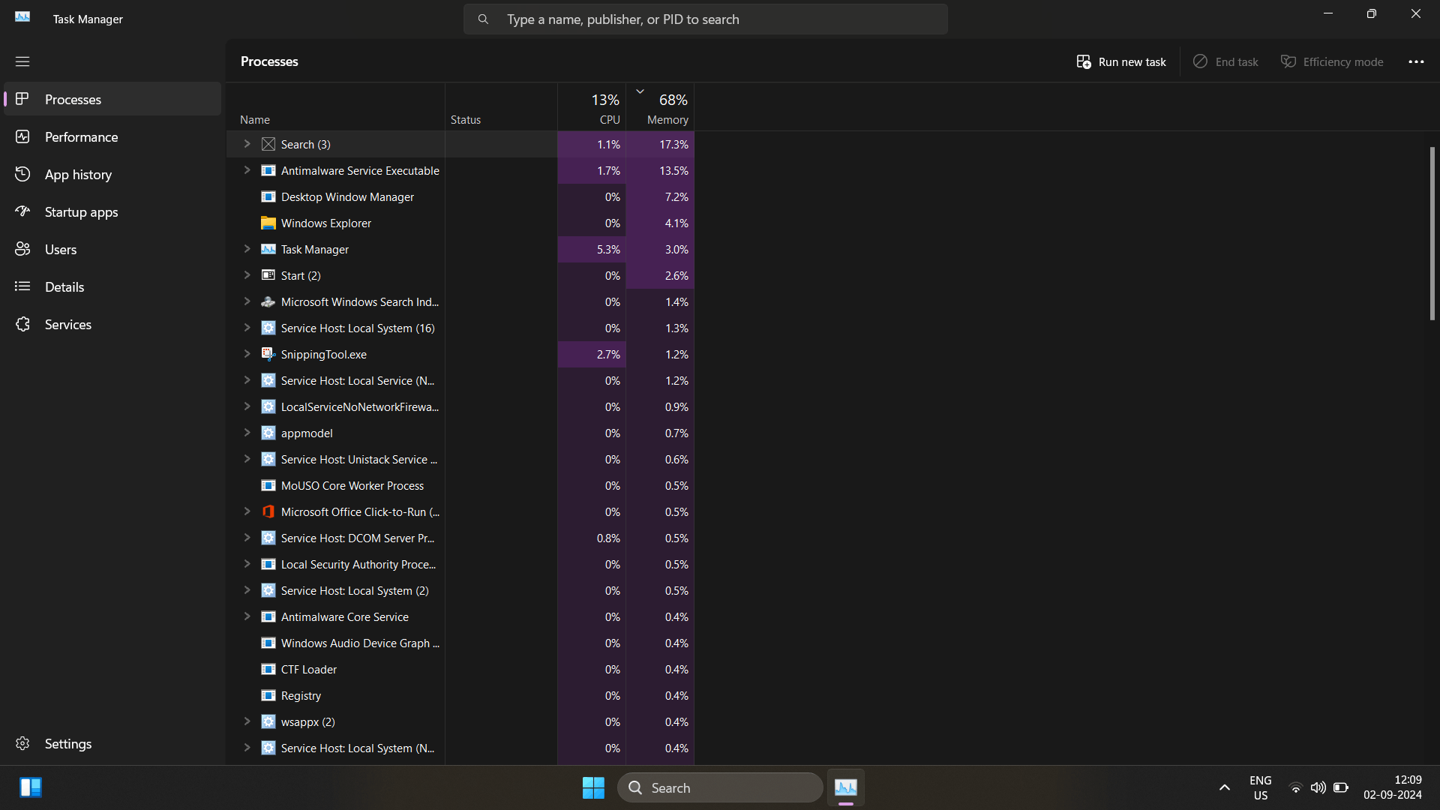This screenshot has width=1440, height=810.
Task: Click the process search input field
Action: 705,19
